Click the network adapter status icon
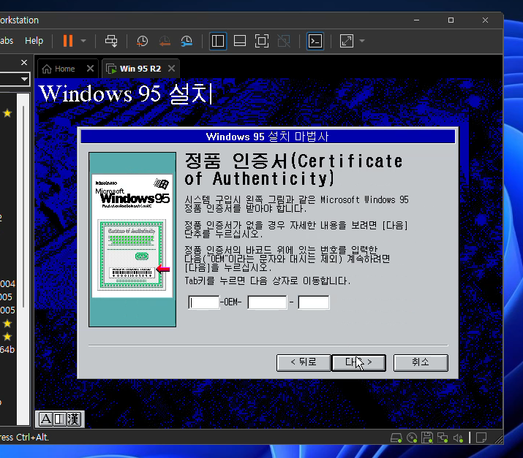The width and height of the screenshot is (523, 458). point(443,438)
